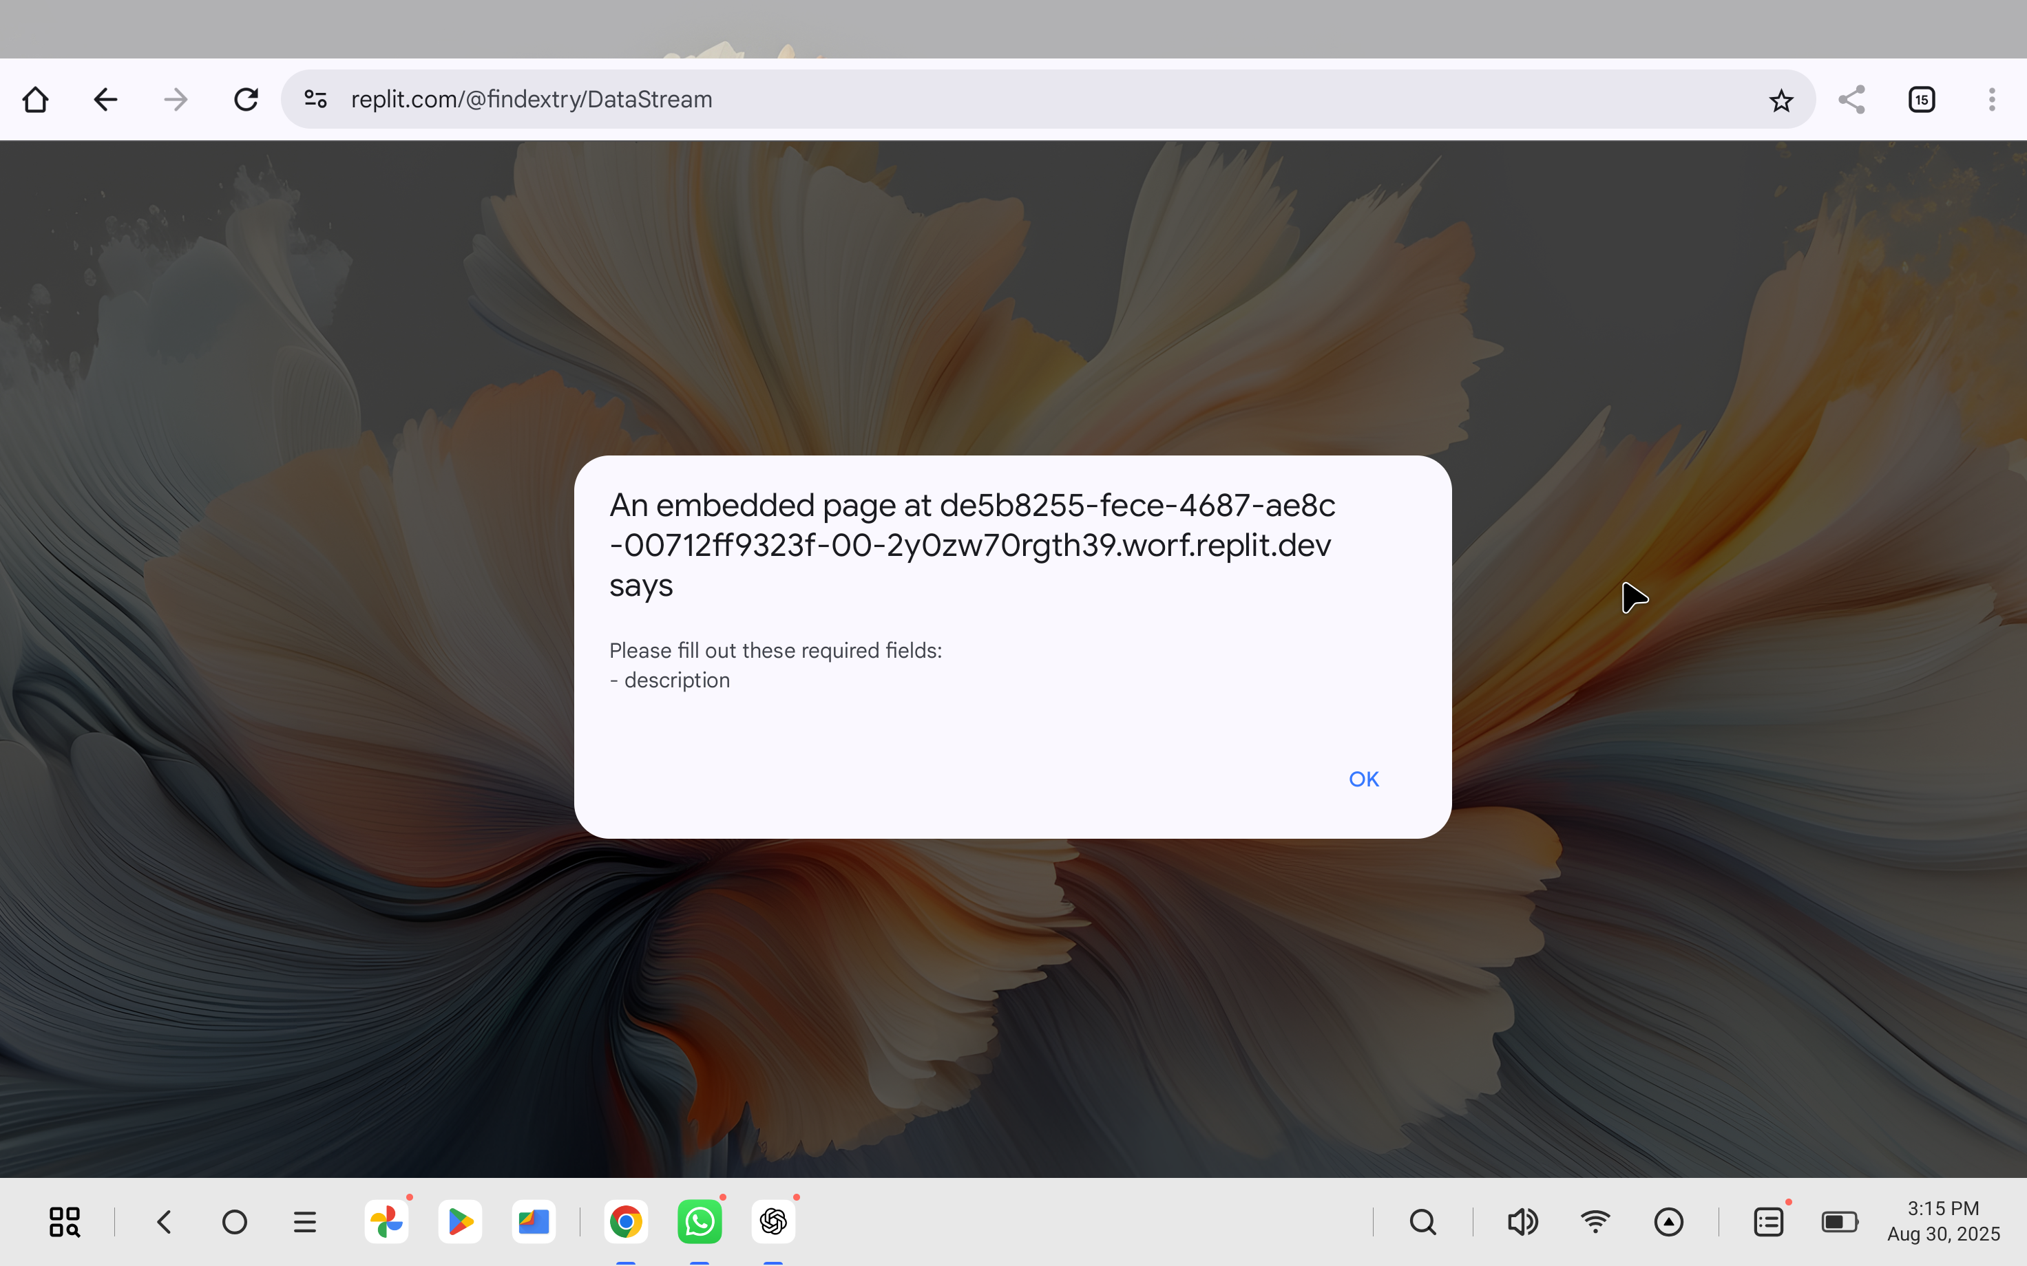Reload the current page
The height and width of the screenshot is (1266, 2027).
tap(245, 100)
